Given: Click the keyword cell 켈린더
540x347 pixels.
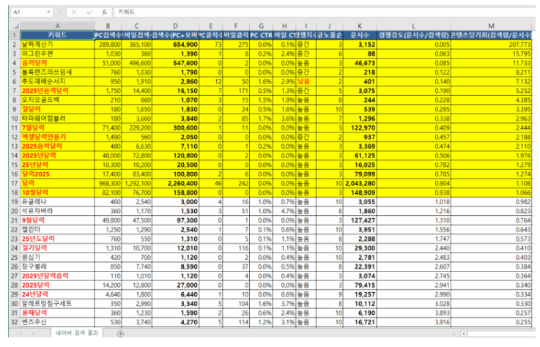Looking at the screenshot, I should [x=57, y=230].
